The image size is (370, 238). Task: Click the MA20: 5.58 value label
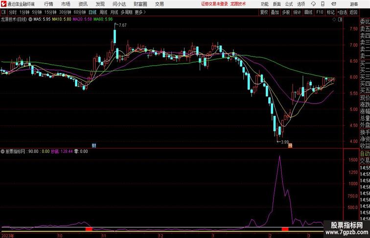tap(82, 20)
